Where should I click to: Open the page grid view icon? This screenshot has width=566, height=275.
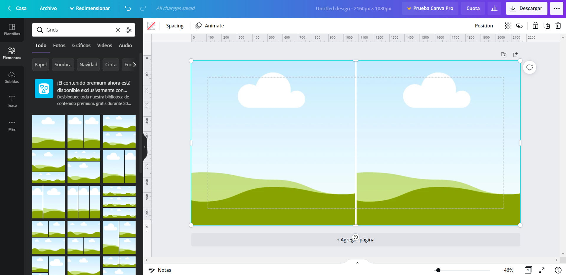[528, 270]
